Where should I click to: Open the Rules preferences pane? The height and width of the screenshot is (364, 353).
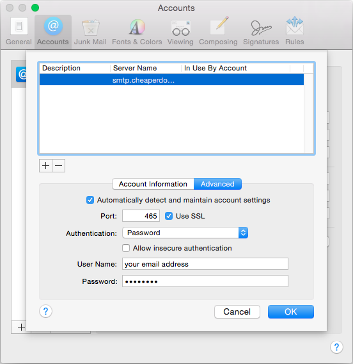click(x=295, y=31)
